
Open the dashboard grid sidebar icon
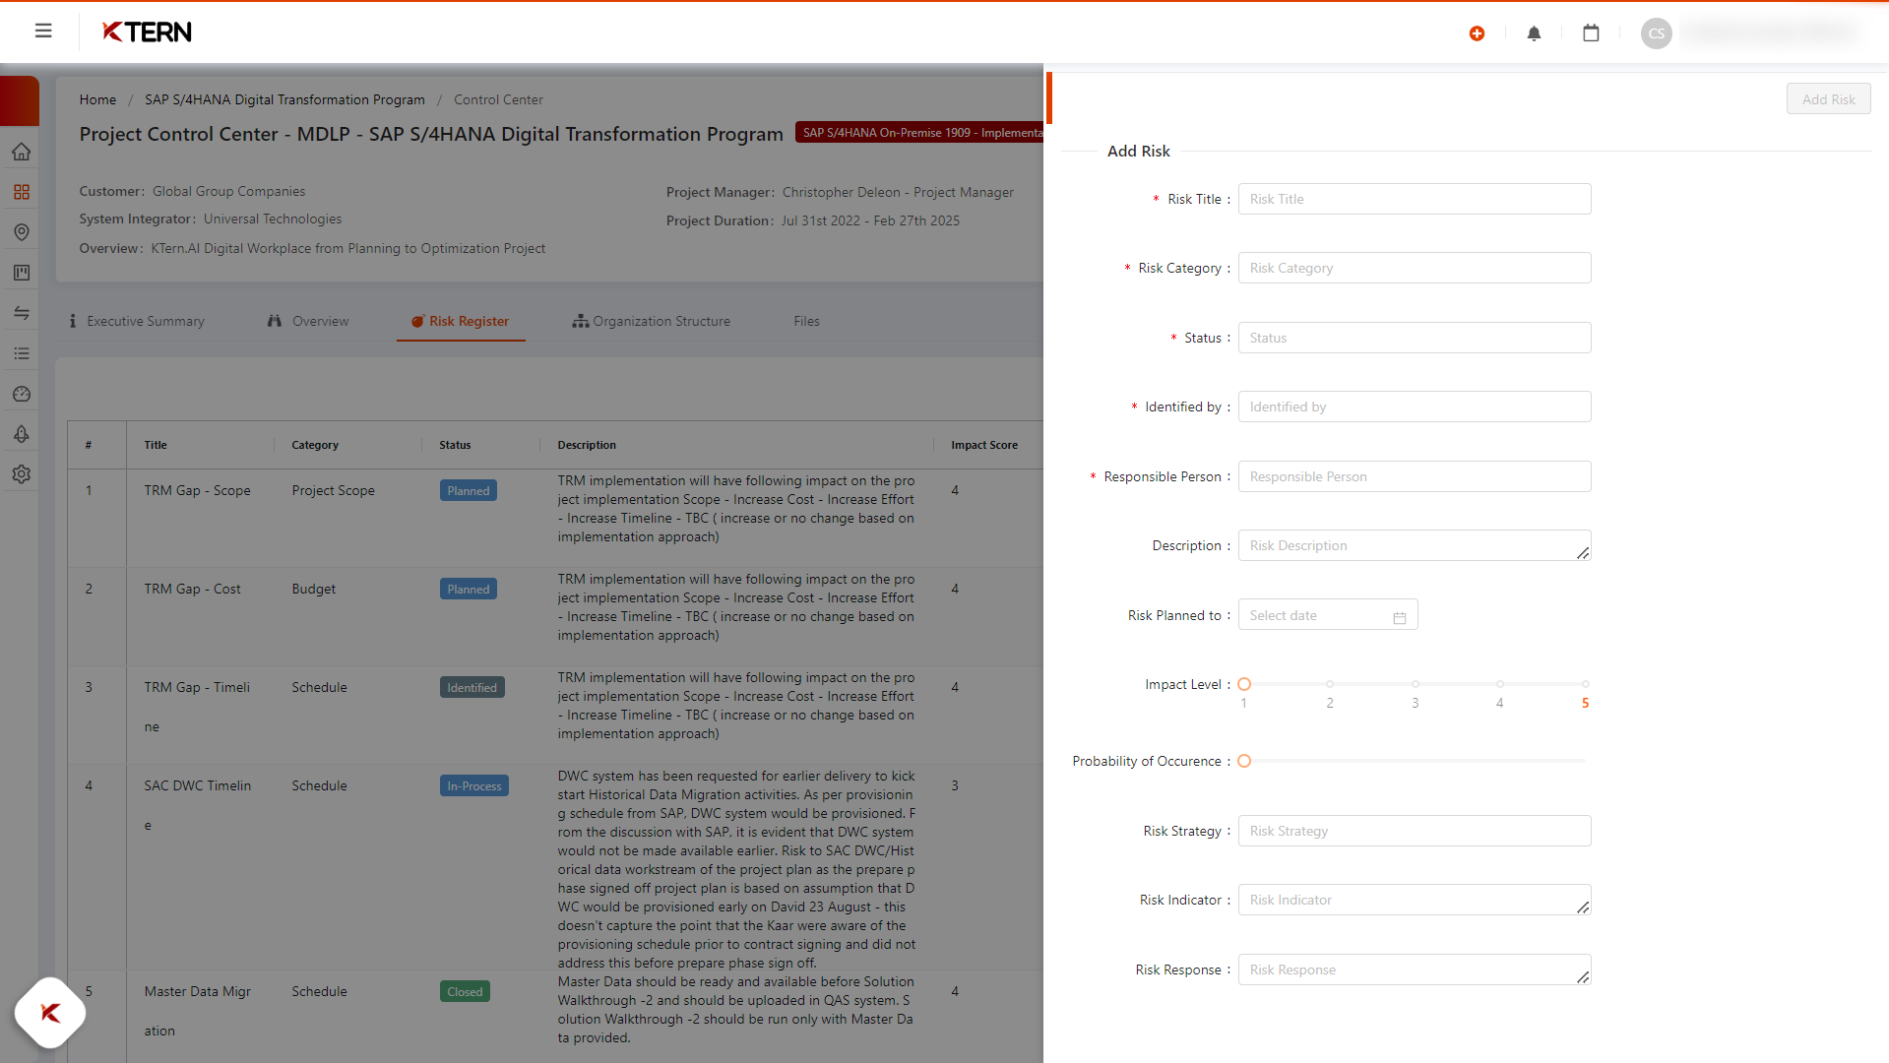tap(22, 192)
